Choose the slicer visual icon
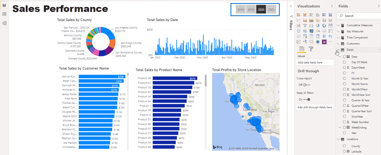 (305, 36)
